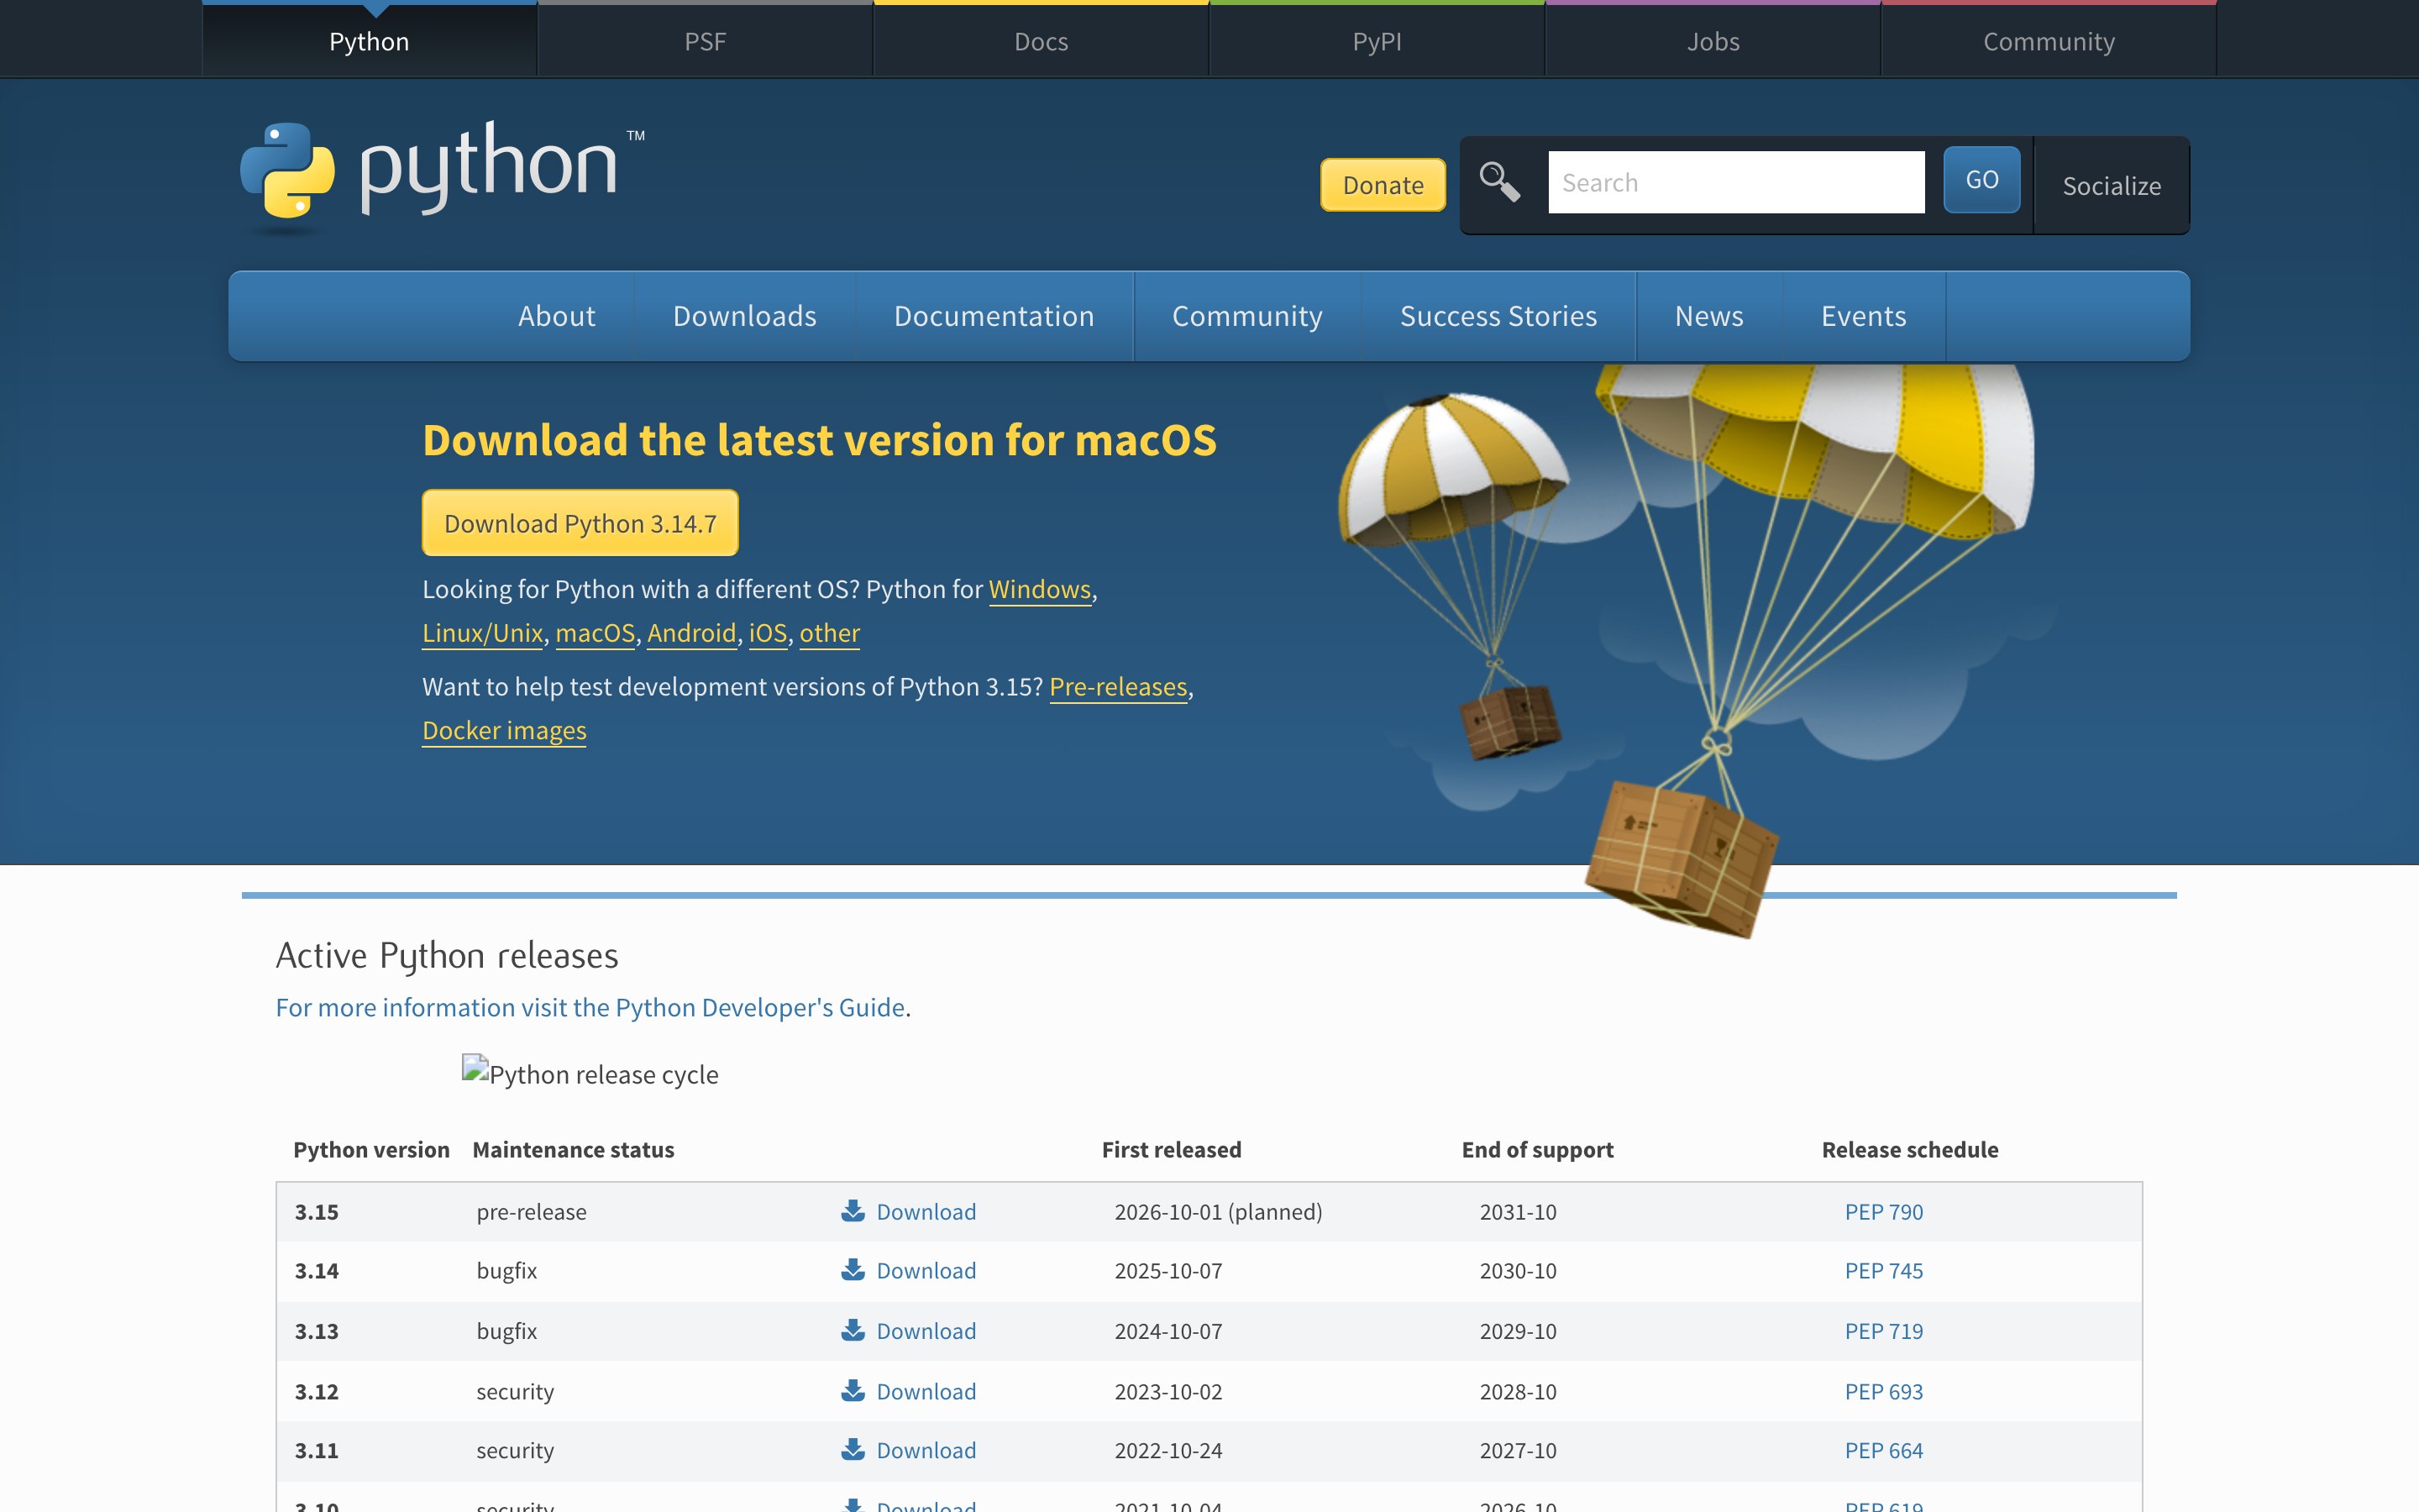2419x1512 pixels.
Task: Open the Docker images link
Action: click(x=504, y=730)
